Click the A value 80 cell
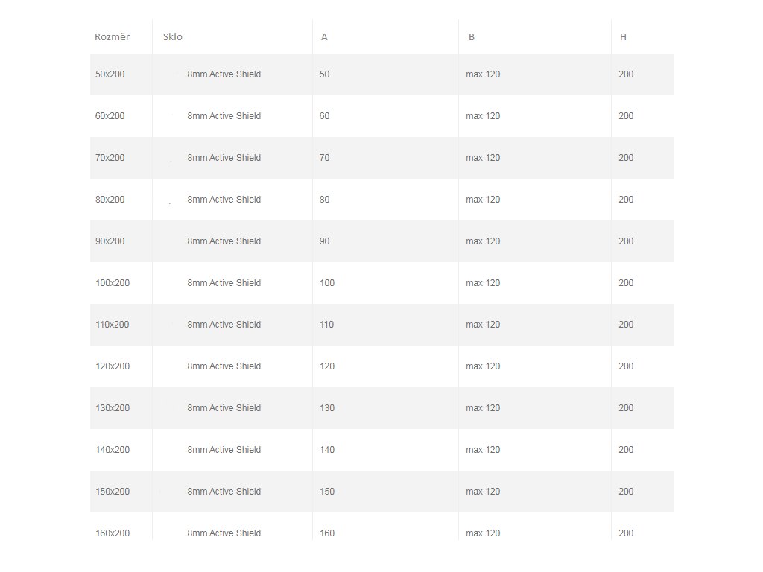This screenshot has width=763, height=572. tap(324, 200)
